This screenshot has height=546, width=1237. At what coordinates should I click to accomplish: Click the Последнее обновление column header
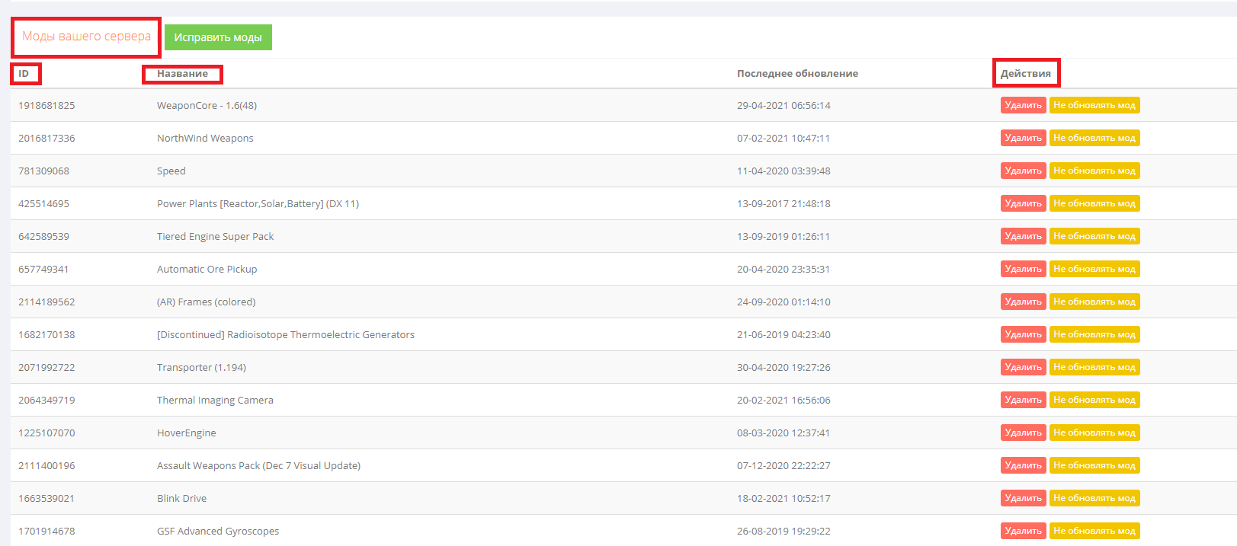point(797,74)
